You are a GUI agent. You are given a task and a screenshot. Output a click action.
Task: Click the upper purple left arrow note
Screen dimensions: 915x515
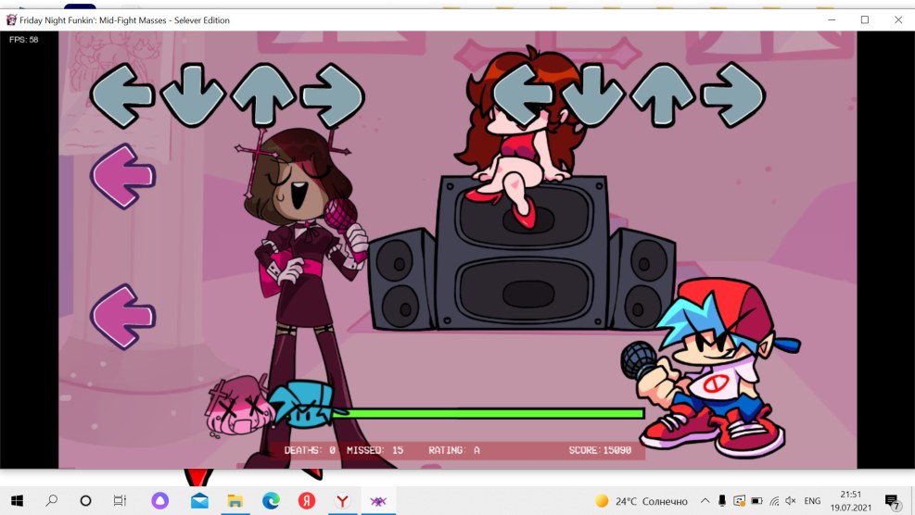(122, 175)
